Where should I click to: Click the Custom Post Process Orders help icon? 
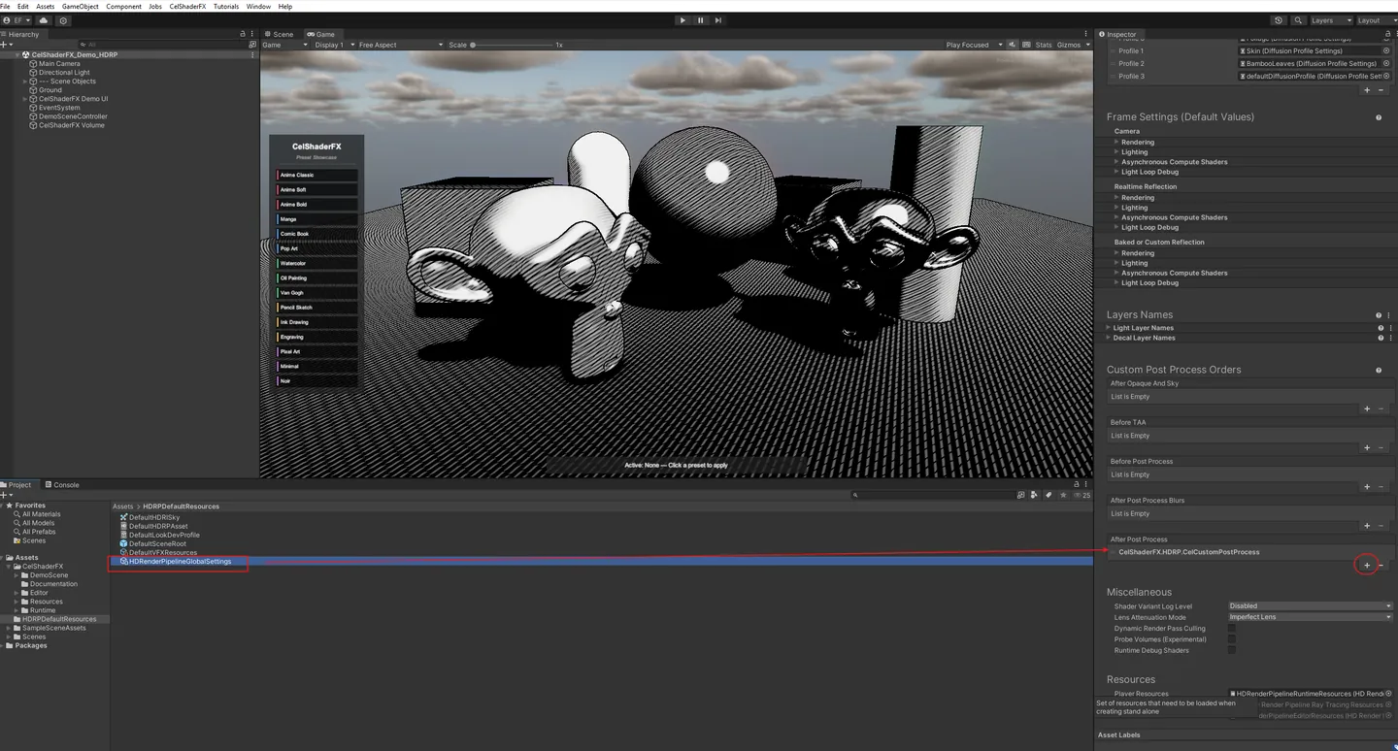click(1379, 370)
